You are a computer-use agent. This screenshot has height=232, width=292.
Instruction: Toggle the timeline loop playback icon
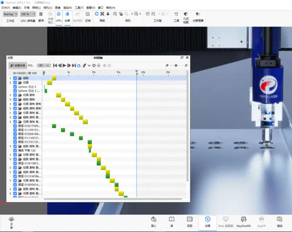click(79, 65)
